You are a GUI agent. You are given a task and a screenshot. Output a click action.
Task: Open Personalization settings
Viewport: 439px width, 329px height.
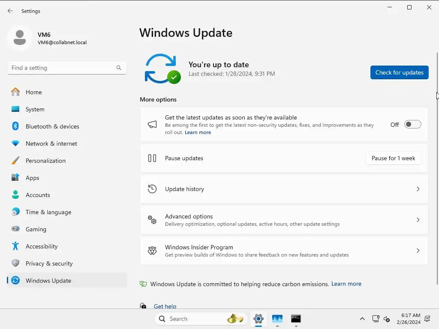pyautogui.click(x=66, y=161)
